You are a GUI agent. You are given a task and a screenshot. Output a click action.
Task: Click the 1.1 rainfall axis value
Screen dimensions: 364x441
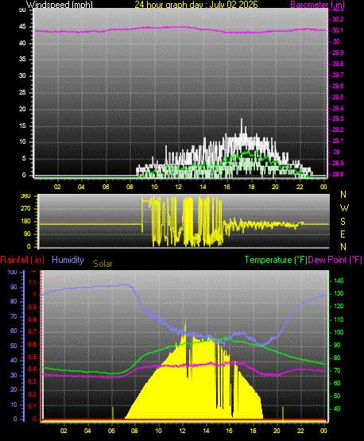tap(33, 282)
